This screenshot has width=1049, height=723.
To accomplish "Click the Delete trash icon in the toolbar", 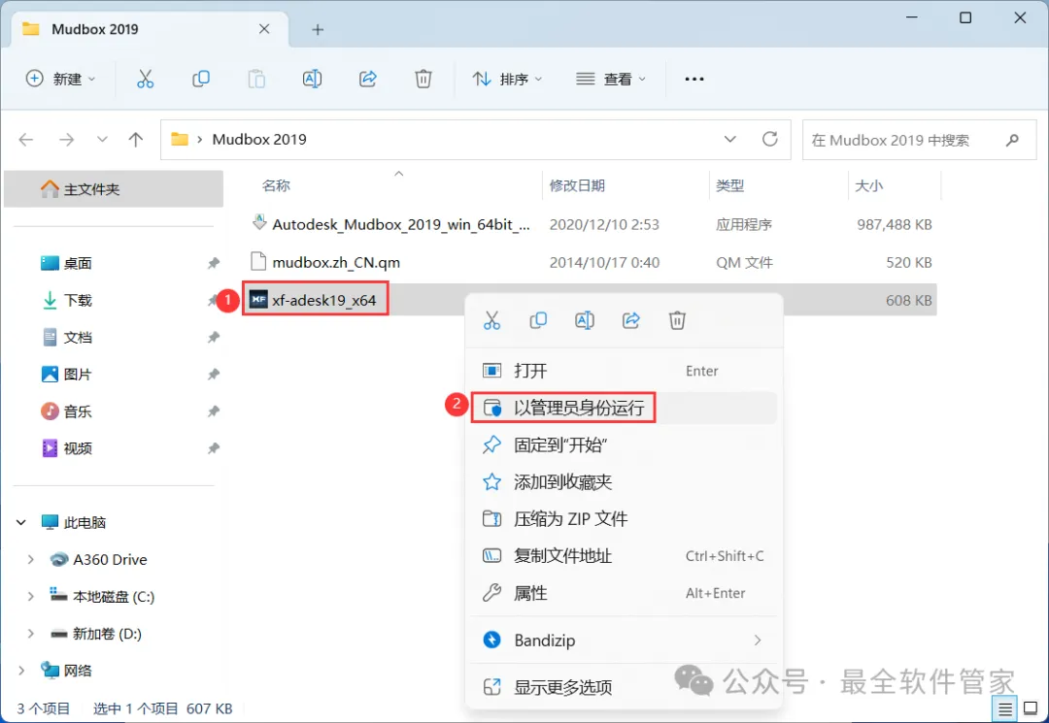I will coord(423,79).
